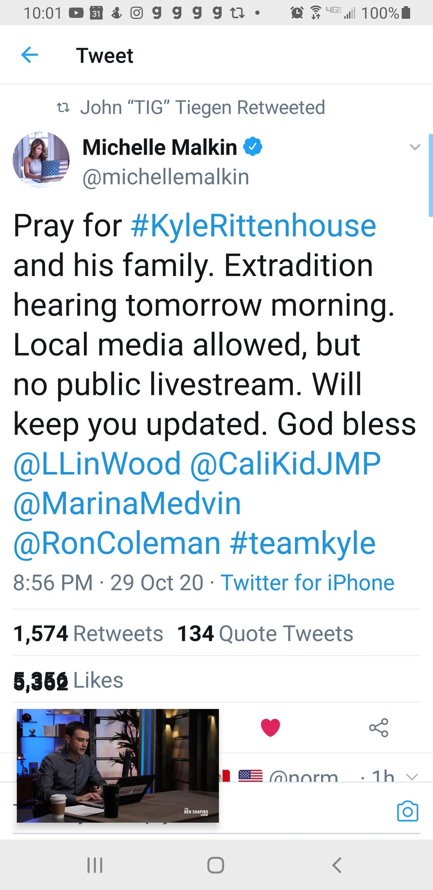Tap the red heart like icon
Screen dimensions: 433x890
point(271,728)
